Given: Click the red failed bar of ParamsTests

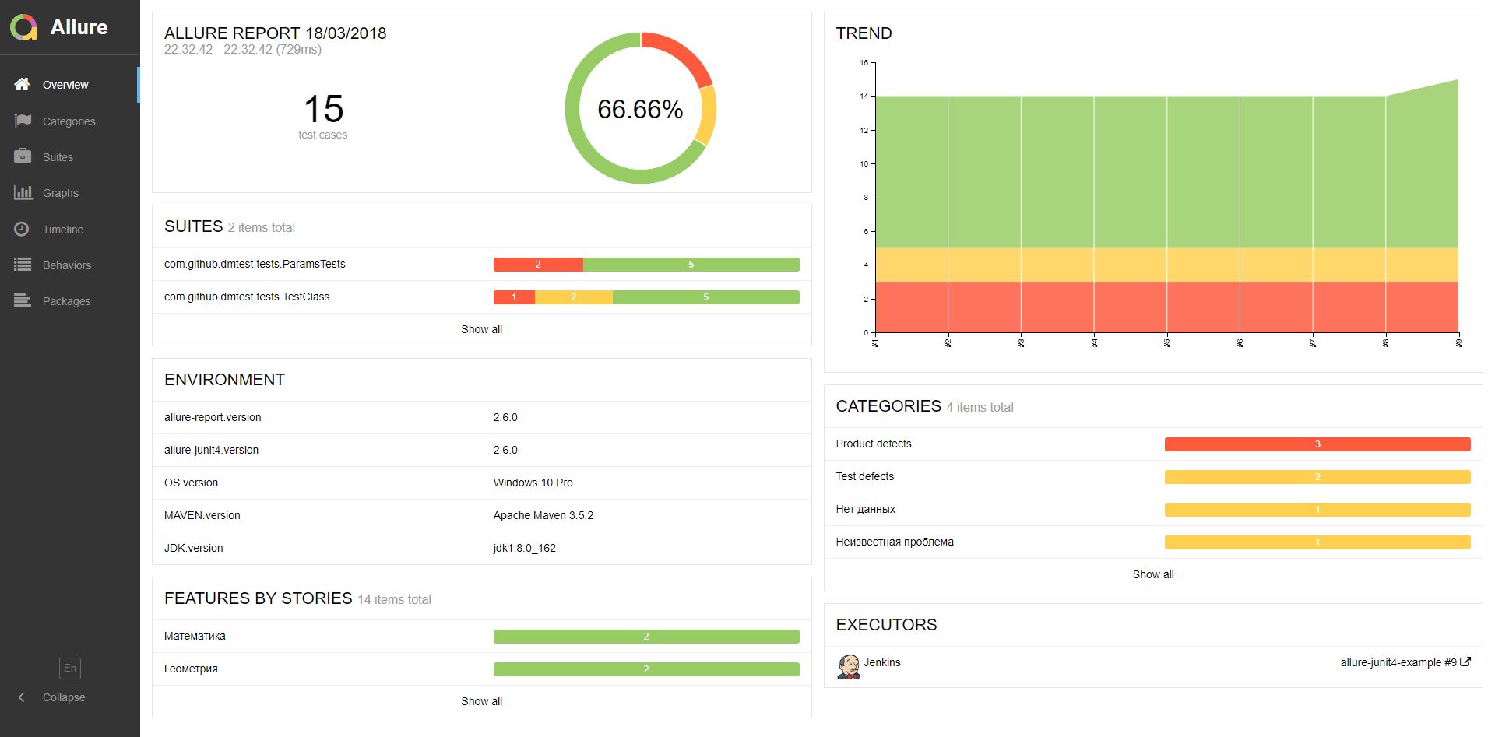Looking at the screenshot, I should tap(538, 265).
